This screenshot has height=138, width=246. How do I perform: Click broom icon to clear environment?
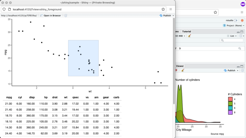click(x=190, y=36)
